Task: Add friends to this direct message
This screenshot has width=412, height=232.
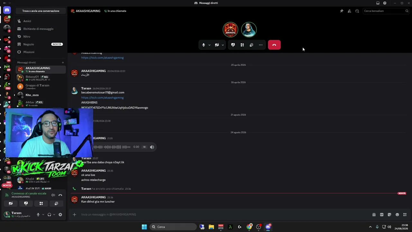Action: [x=349, y=11]
